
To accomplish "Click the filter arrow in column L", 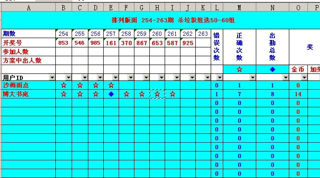I will point(220,78).
